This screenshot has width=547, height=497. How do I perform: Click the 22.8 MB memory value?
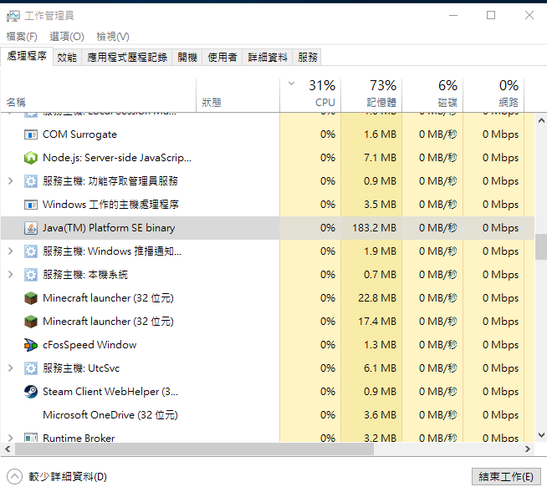pyautogui.click(x=377, y=298)
